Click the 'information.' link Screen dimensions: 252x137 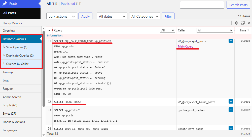[x=55, y=35]
